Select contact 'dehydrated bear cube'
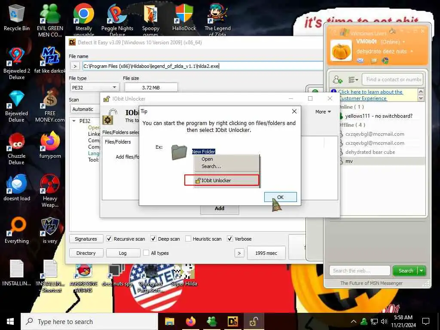Image resolution: width=440 pixels, height=330 pixels. (x=370, y=152)
